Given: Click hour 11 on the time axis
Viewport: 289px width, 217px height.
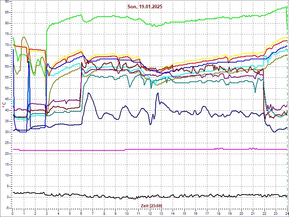Looking at the screenshot, I should 138,213.
